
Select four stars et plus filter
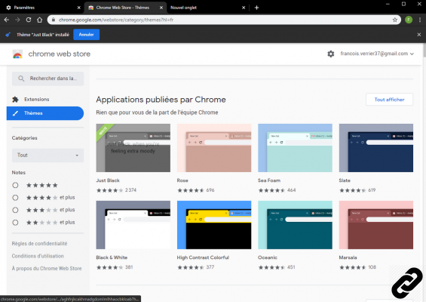pos(15,198)
